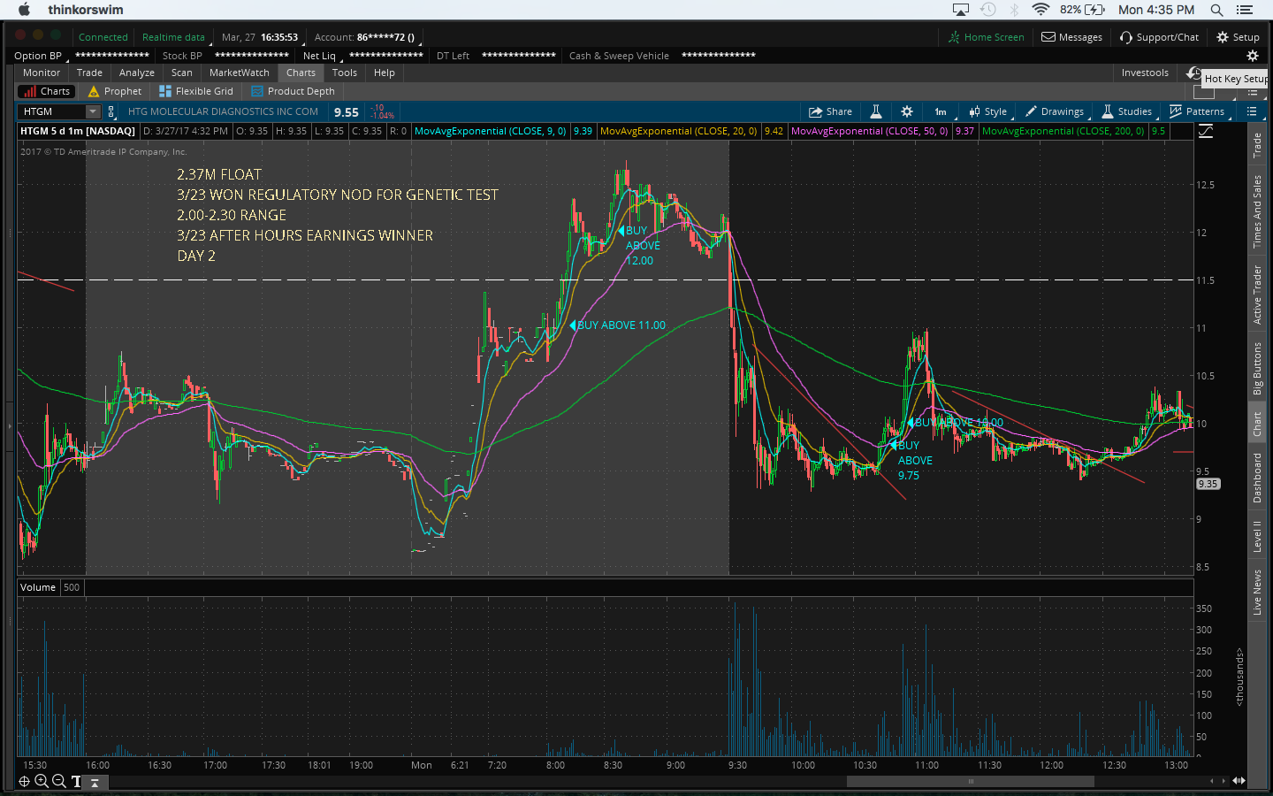The image size is (1273, 796).
Task: Click the Edit Studies flask icon
Action: [x=875, y=111]
